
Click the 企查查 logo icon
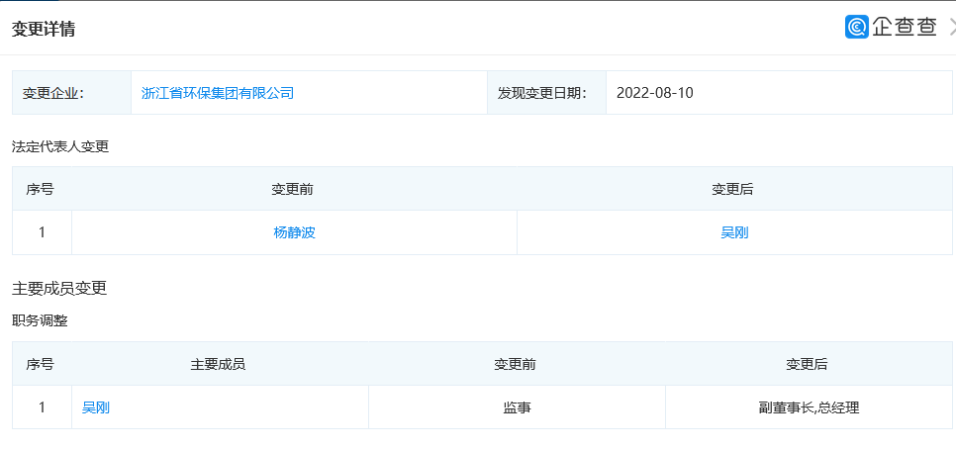click(x=857, y=27)
